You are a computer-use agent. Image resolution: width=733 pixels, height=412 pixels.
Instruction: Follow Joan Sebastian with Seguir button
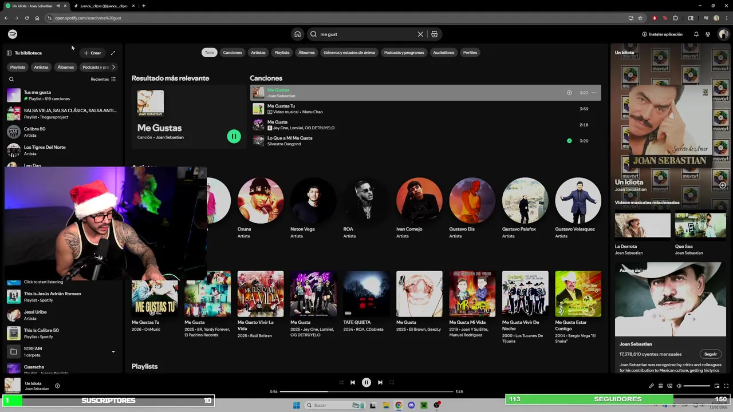711,354
